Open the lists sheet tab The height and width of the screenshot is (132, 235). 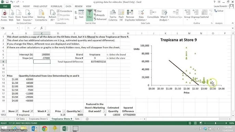pyautogui.click(x=77, y=119)
